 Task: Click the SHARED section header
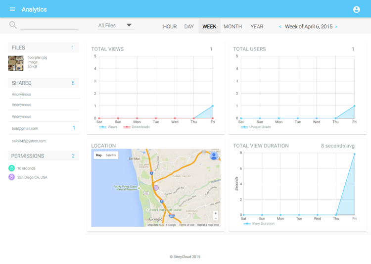tap(44, 83)
